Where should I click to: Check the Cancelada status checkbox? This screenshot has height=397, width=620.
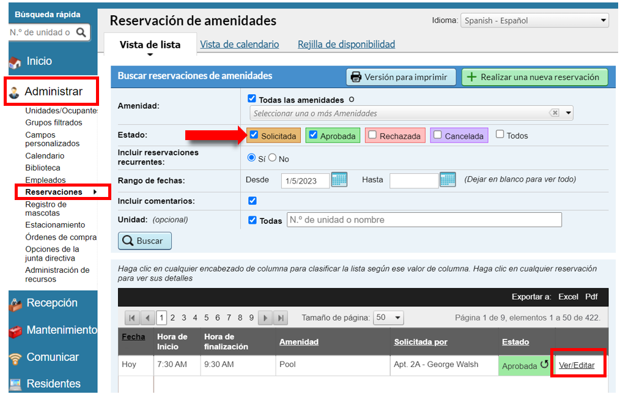point(437,135)
